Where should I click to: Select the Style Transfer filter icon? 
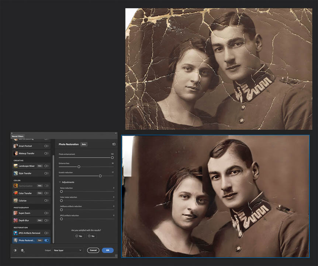[15, 173]
